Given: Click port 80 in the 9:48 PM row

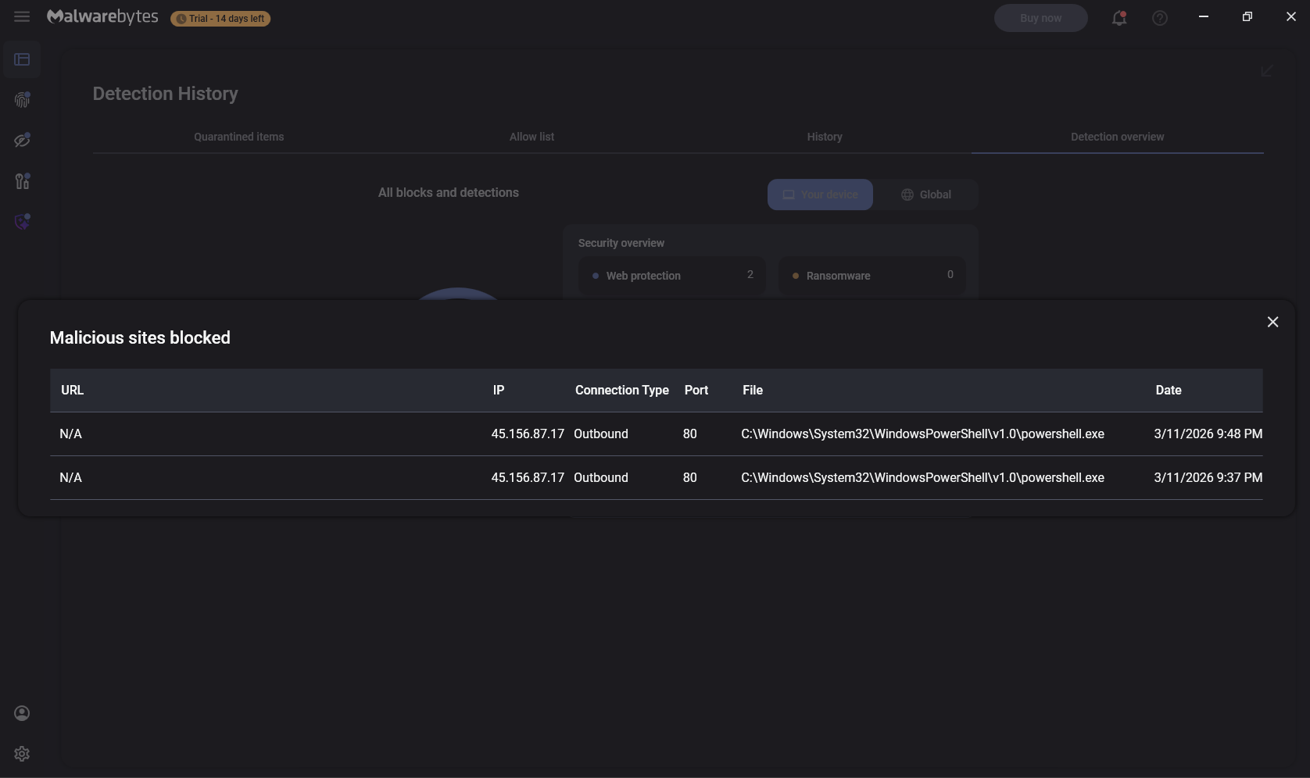Looking at the screenshot, I should pyautogui.click(x=689, y=434).
